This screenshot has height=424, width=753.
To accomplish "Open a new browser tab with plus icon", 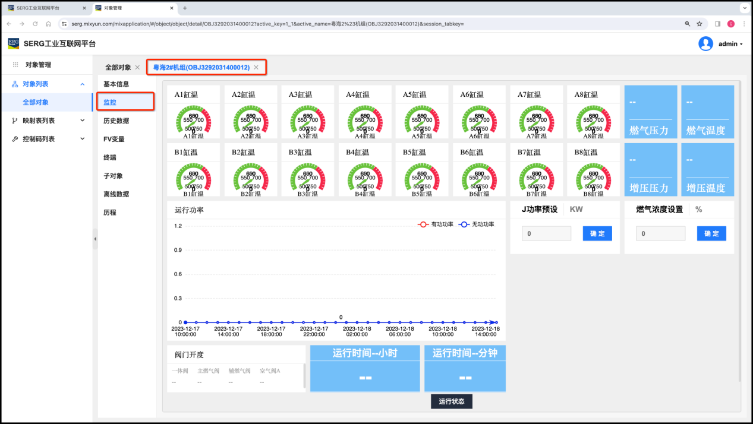I will pyautogui.click(x=185, y=8).
